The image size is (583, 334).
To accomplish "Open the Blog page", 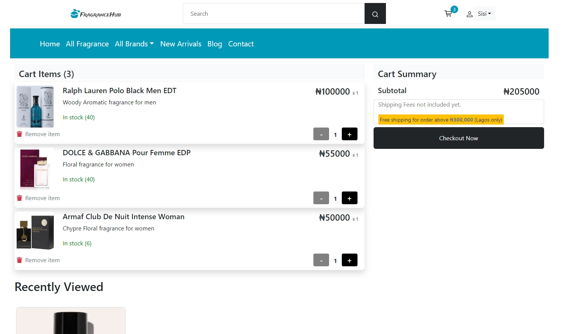I will (215, 44).
